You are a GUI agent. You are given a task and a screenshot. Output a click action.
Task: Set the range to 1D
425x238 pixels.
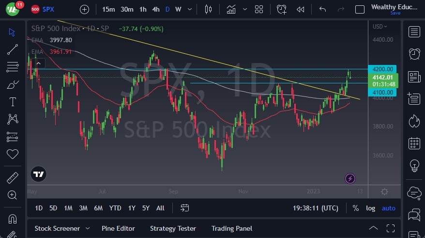tap(39, 208)
